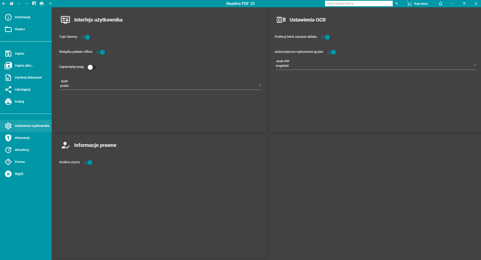Disable the Tryb Ciemny toggle

click(86, 37)
